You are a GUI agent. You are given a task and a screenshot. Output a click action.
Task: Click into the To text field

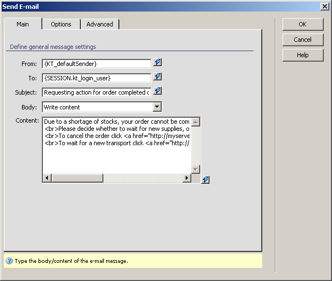click(x=96, y=78)
